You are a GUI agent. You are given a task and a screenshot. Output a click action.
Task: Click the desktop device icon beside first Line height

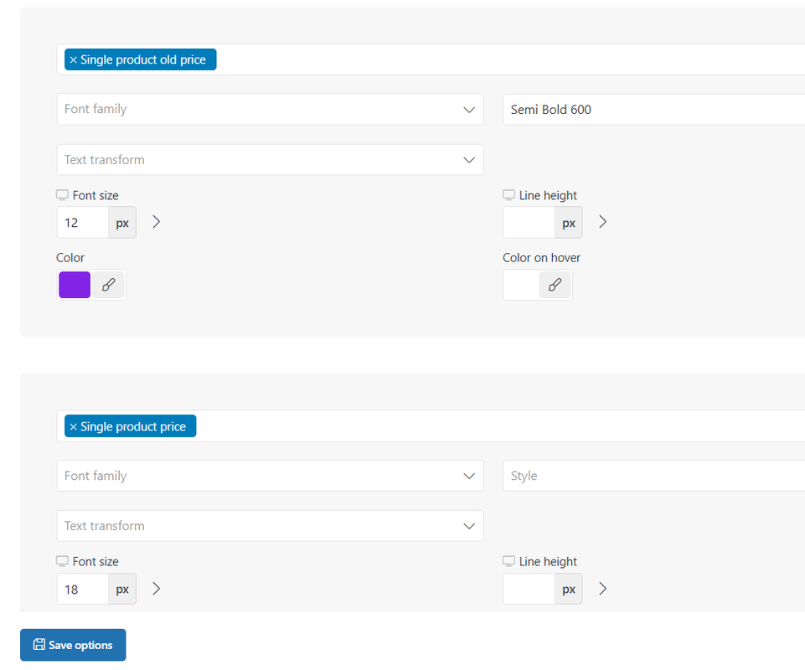508,195
